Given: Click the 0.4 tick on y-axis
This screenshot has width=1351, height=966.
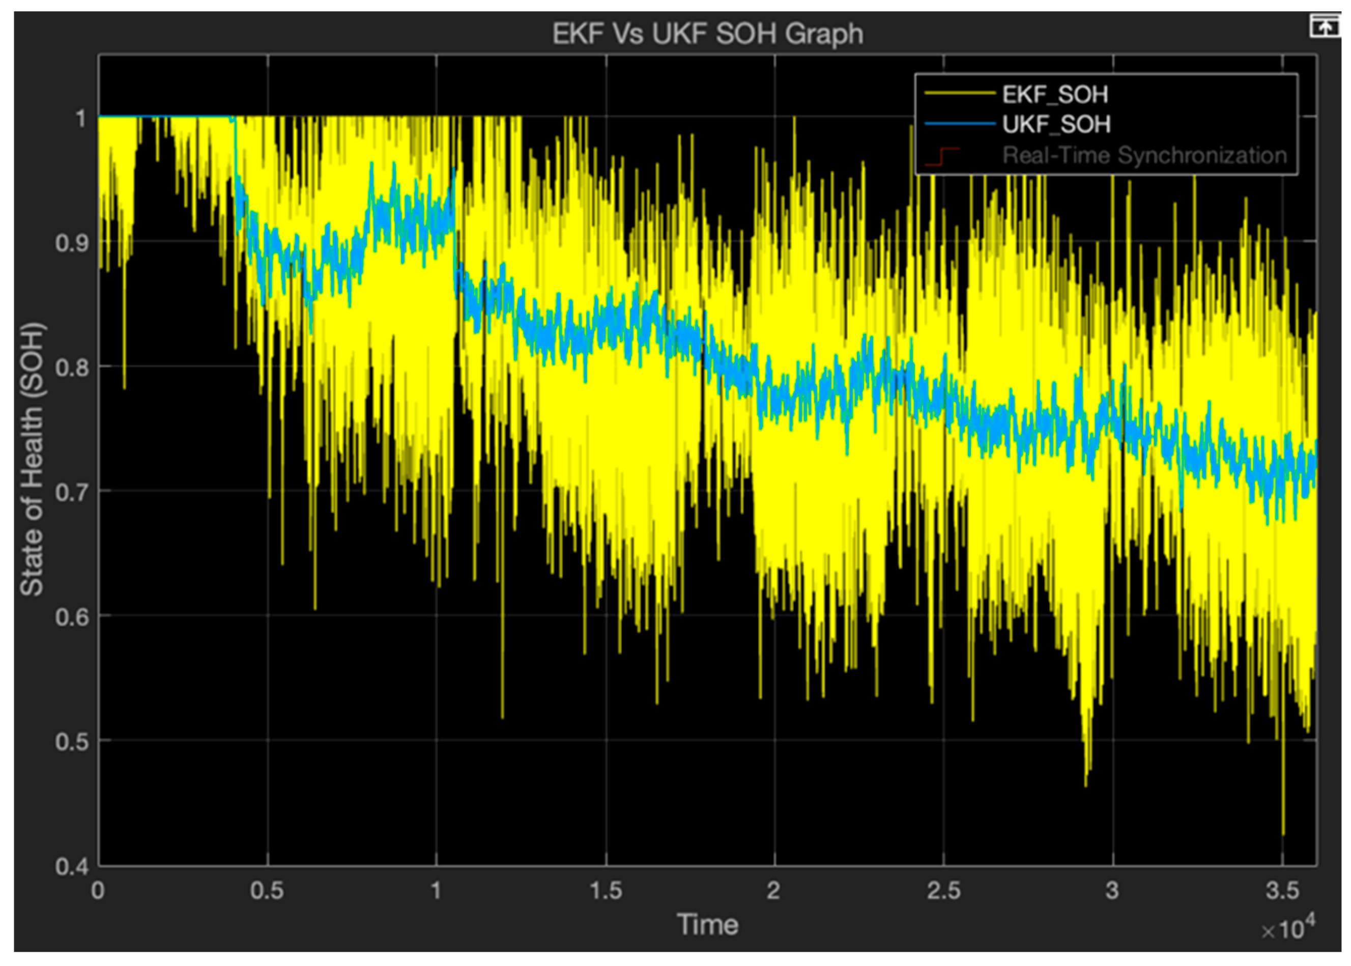Looking at the screenshot, I should coord(72,867).
